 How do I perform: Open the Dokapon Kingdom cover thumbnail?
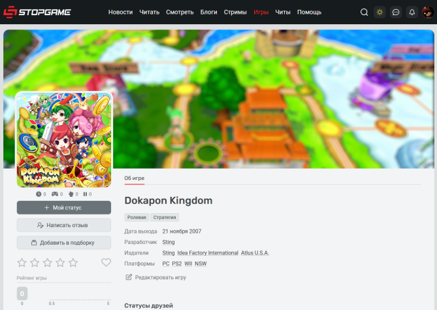point(63,139)
